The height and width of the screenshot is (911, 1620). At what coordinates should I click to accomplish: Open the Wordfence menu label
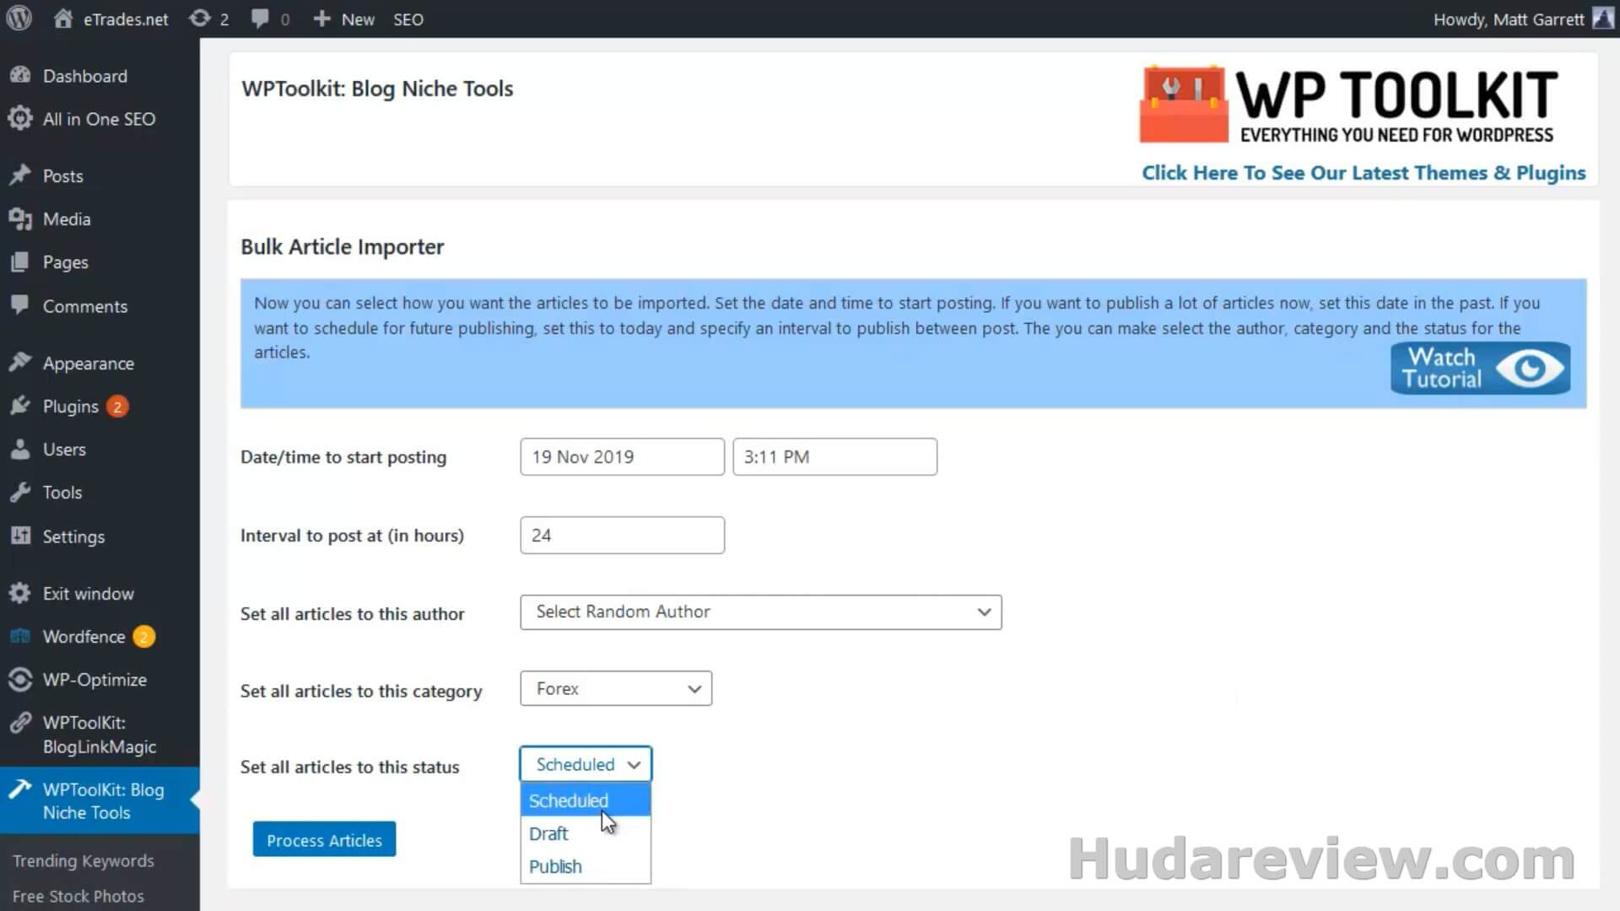click(x=84, y=637)
